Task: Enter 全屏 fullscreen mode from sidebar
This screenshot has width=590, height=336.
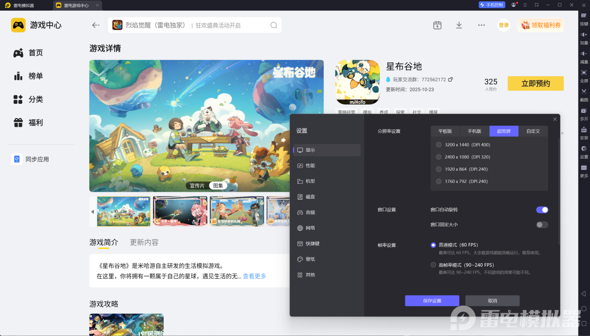Action: [583, 75]
